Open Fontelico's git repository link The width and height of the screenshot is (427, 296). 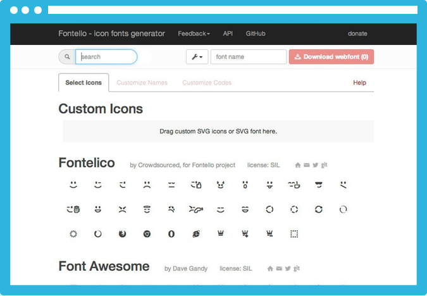[324, 165]
